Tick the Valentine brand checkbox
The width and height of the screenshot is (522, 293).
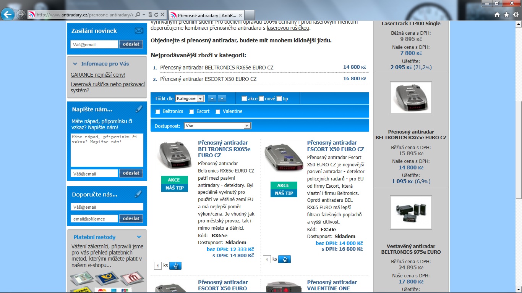tap(218, 112)
